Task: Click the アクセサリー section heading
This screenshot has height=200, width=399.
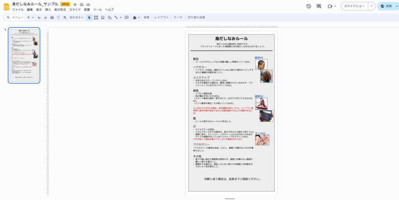Action: click(201, 144)
